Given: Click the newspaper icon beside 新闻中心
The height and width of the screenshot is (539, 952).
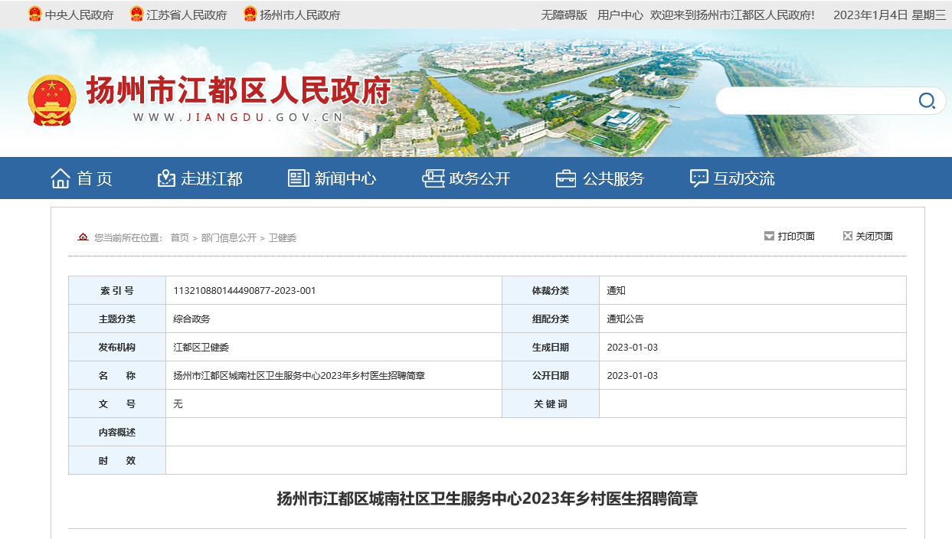Looking at the screenshot, I should [x=298, y=178].
